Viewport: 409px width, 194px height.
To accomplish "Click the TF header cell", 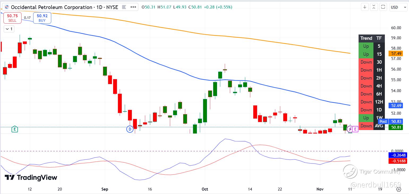I will click(379, 38).
